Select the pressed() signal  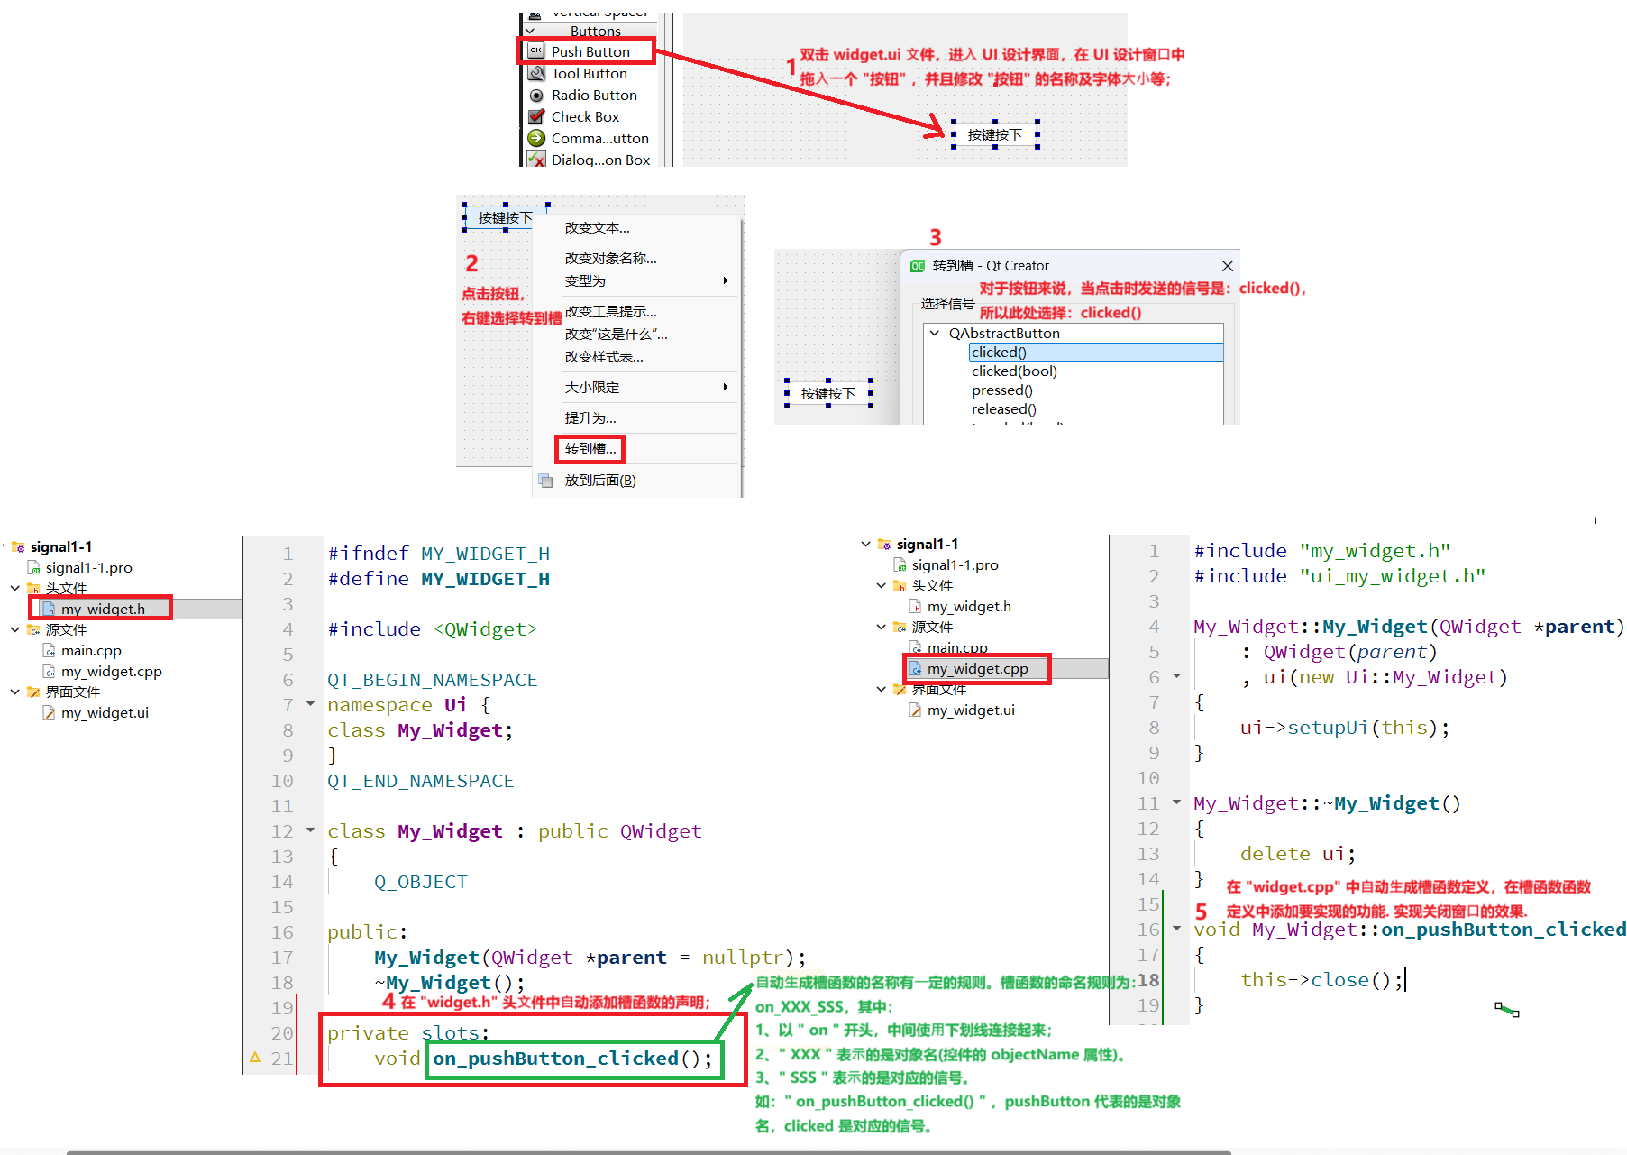(1002, 390)
